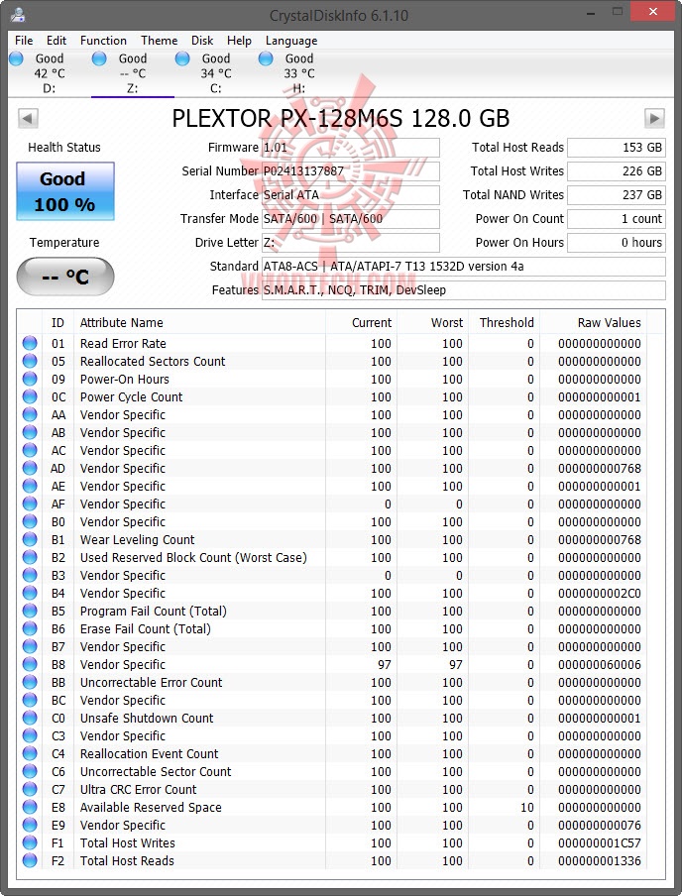Click the Transfer Mode SATA/600 field
The width and height of the screenshot is (682, 896).
(x=351, y=219)
